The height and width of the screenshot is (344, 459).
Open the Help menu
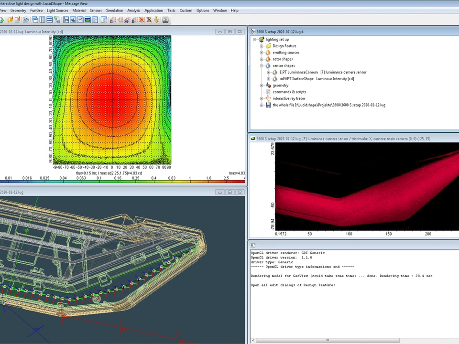[234, 11]
